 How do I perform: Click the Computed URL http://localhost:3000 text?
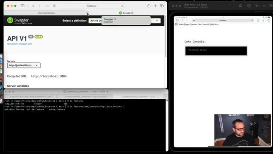(x=49, y=76)
